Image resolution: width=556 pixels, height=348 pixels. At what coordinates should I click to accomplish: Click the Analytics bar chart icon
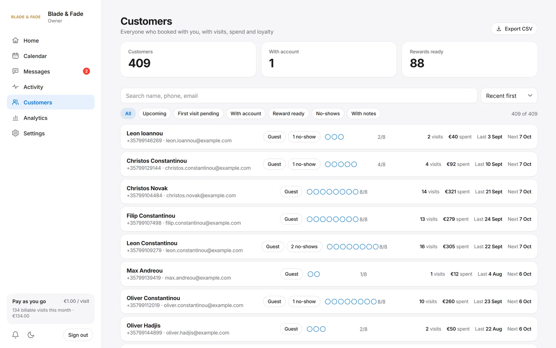[x=15, y=118]
